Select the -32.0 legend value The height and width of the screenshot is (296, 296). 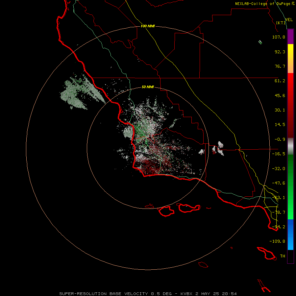coord(279,169)
